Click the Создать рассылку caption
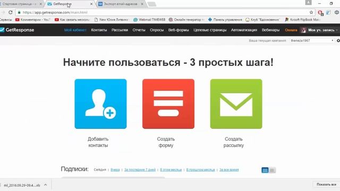 click(x=234, y=142)
